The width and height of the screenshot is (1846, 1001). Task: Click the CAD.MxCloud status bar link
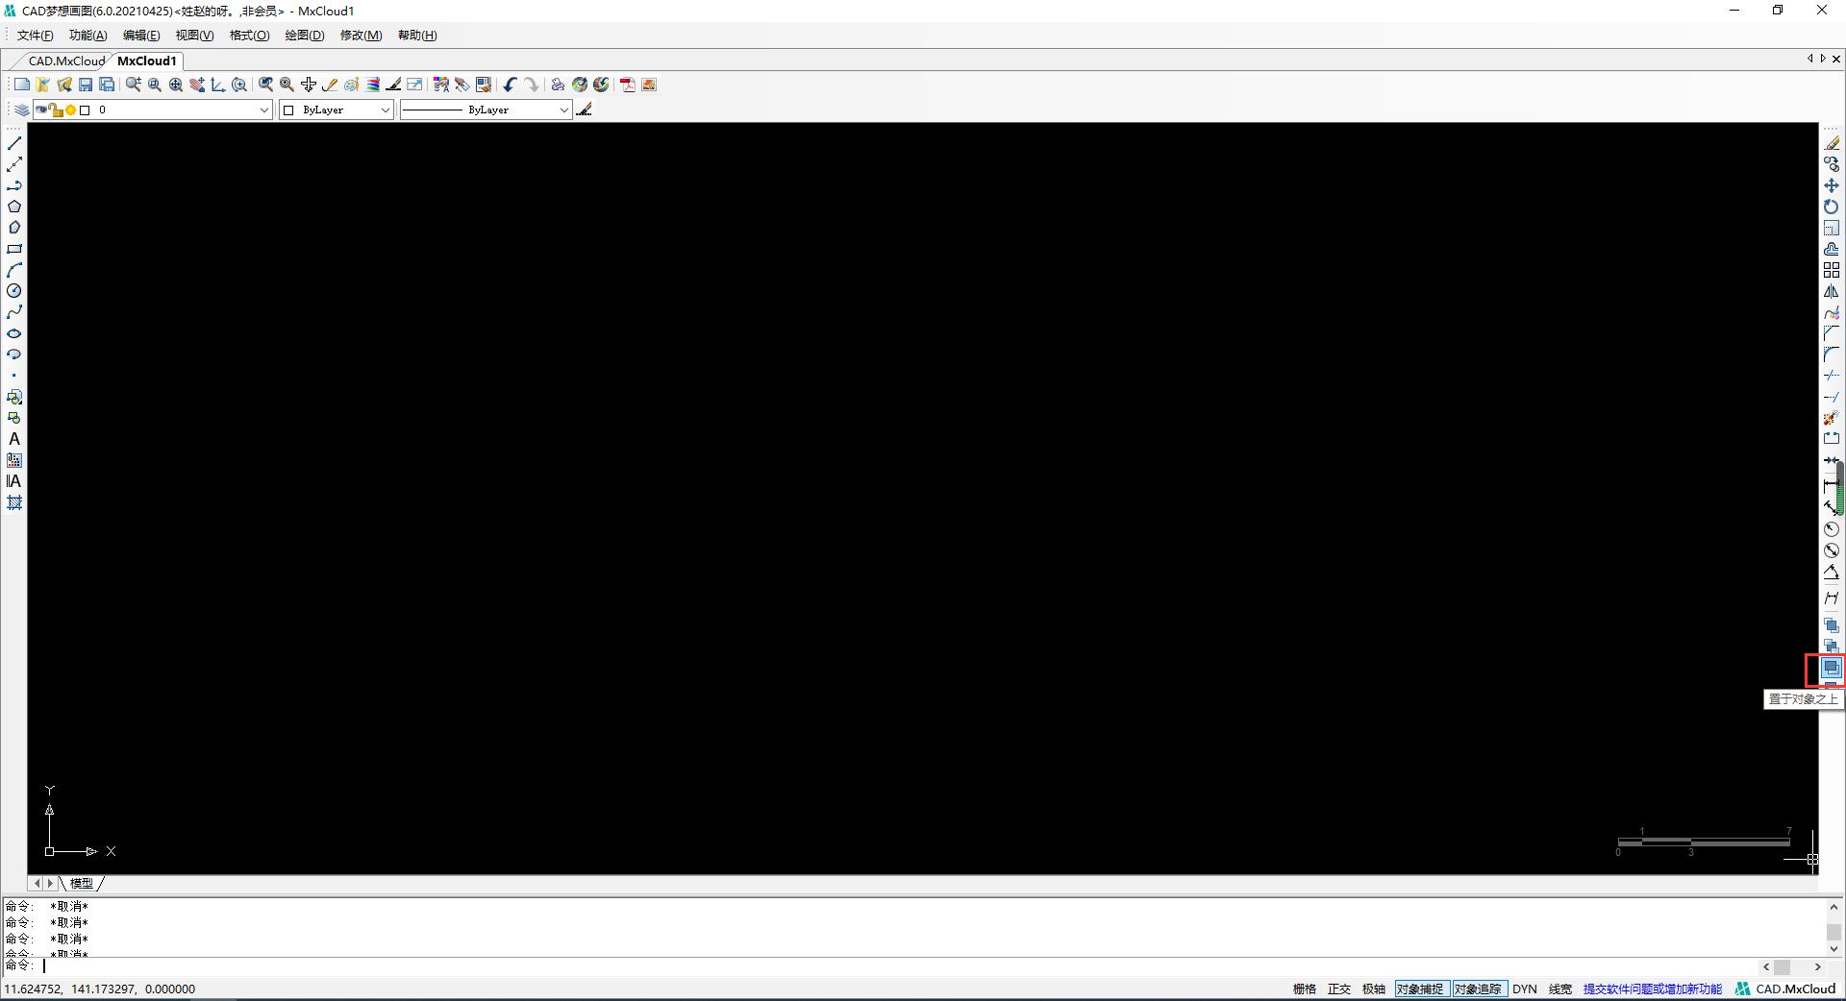[x=1786, y=989]
